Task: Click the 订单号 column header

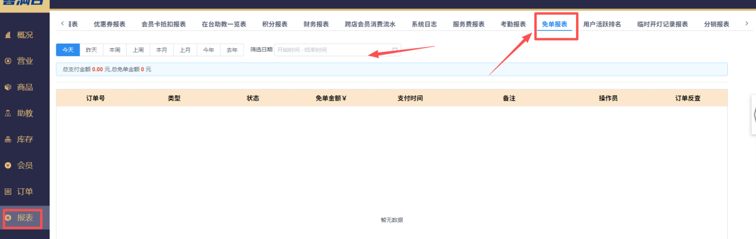Action: point(96,98)
